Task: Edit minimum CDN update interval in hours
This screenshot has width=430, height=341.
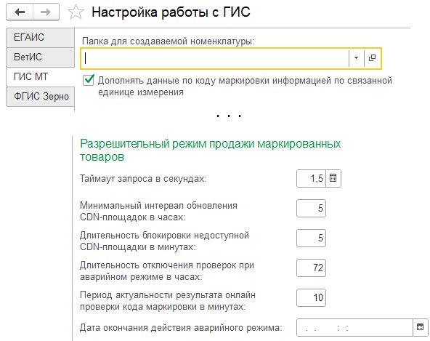Action: [312, 209]
